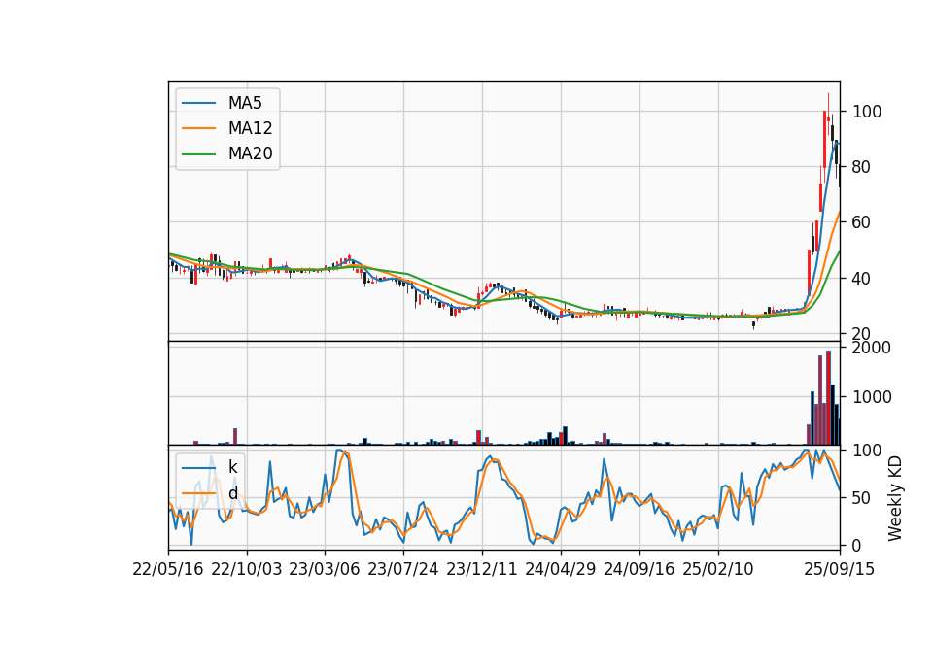Click the 24/04/29 date tick label
Viewport: 933px width, 670px height.
[560, 569]
